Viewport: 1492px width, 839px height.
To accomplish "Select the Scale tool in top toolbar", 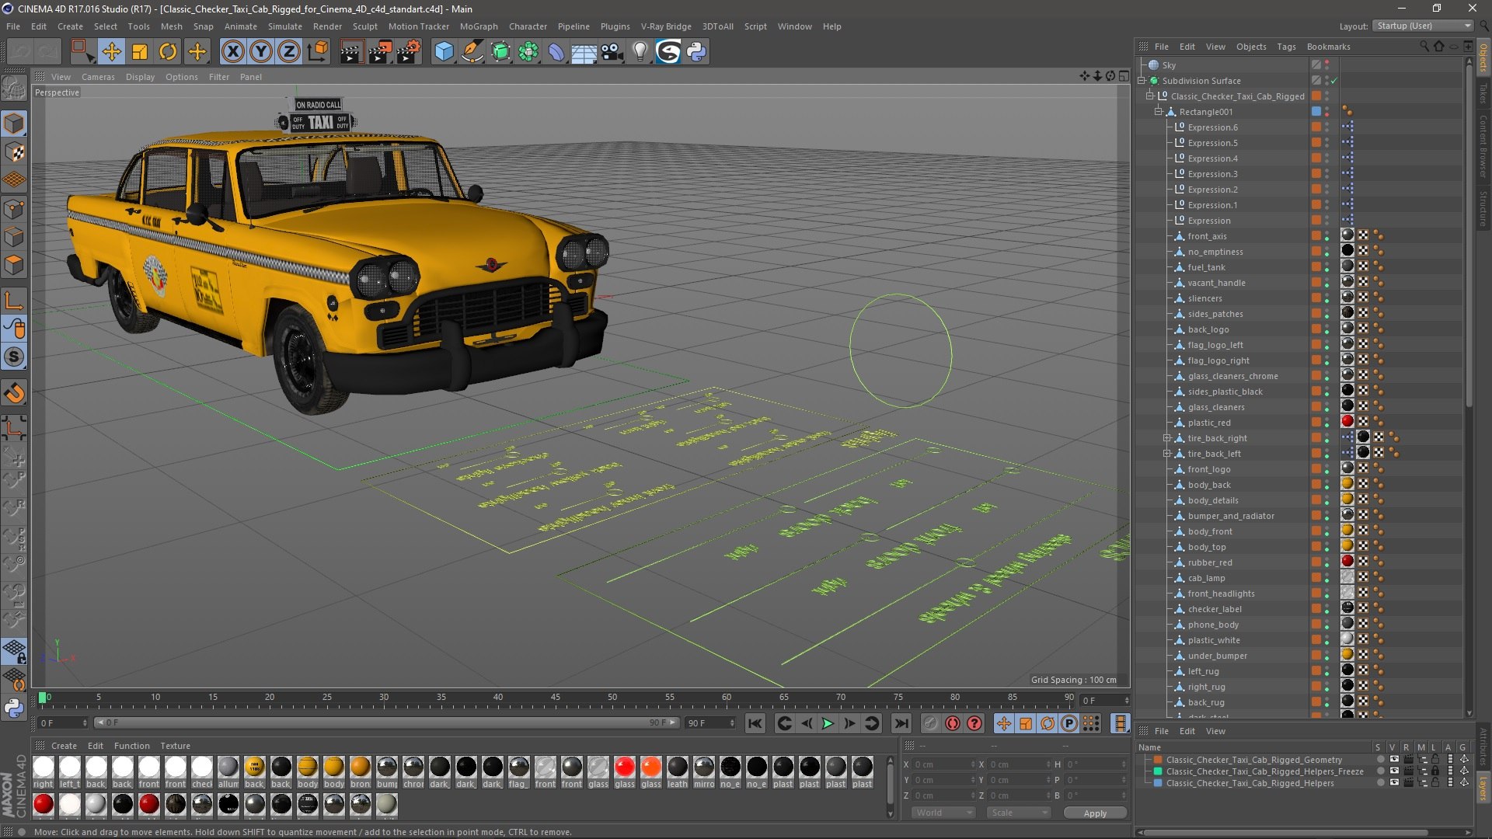I will coord(140,52).
